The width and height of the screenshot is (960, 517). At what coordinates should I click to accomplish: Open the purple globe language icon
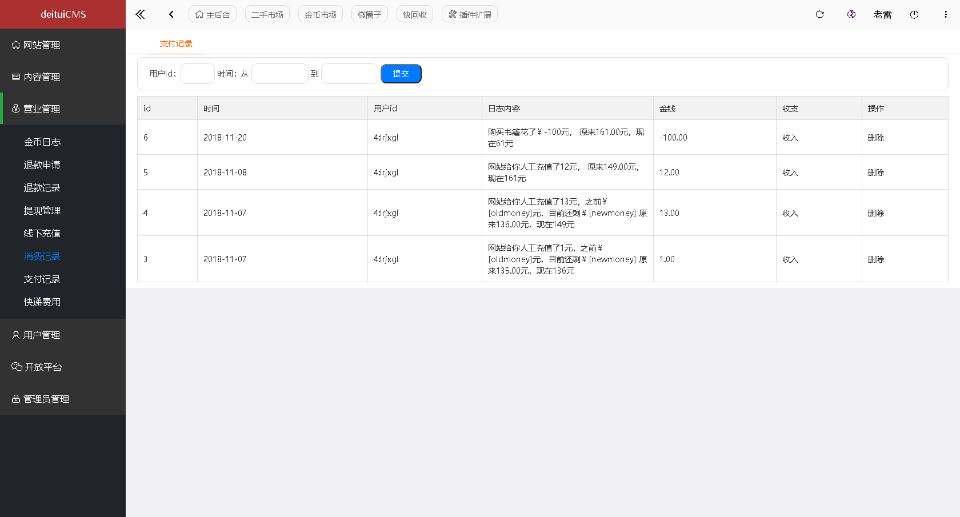click(851, 14)
